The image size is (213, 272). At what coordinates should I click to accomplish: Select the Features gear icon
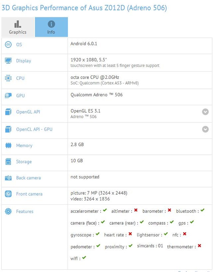click(8, 211)
